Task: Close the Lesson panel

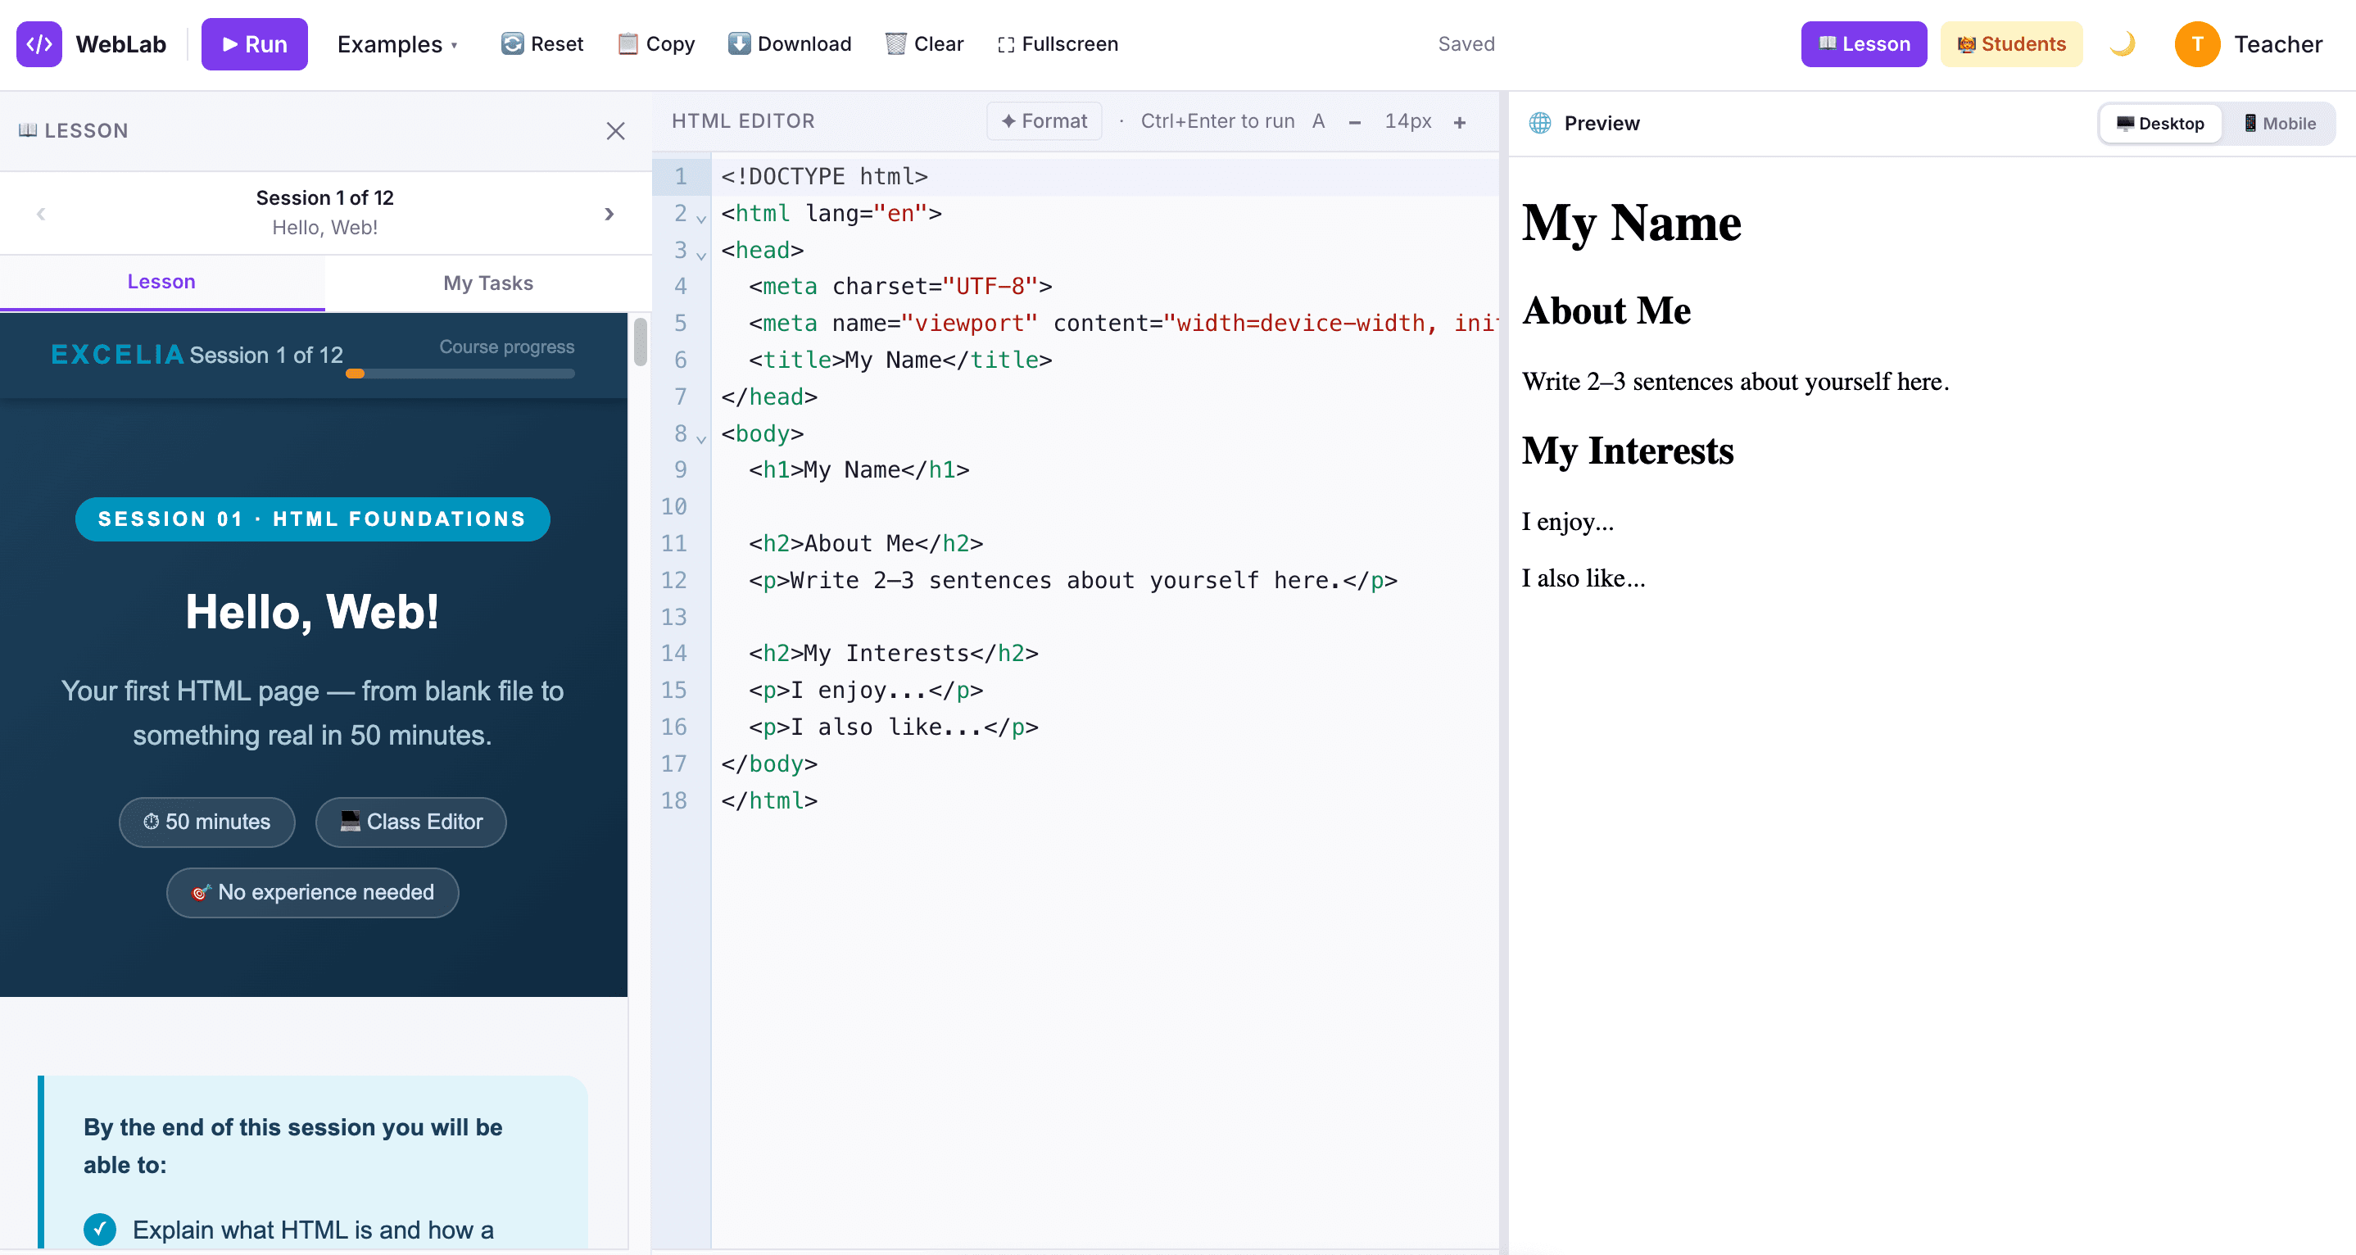Action: [x=615, y=131]
